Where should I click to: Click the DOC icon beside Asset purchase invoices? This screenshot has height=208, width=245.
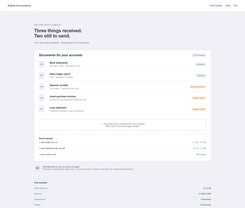coord(42,98)
